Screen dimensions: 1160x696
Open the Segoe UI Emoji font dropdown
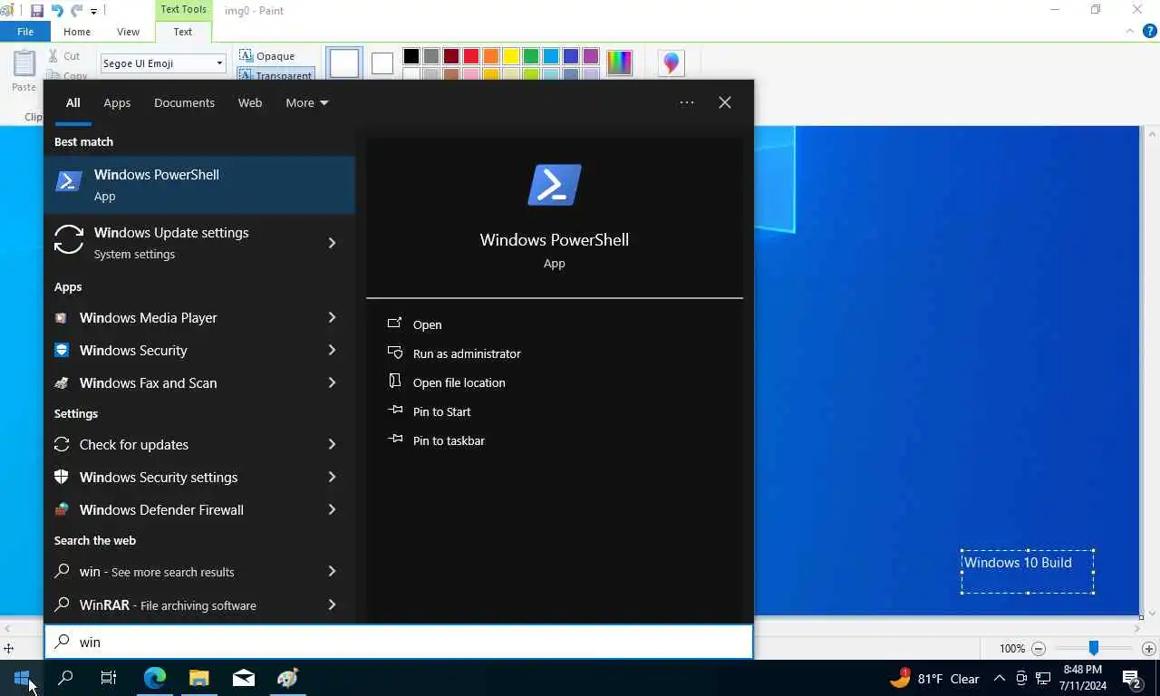[x=218, y=63]
